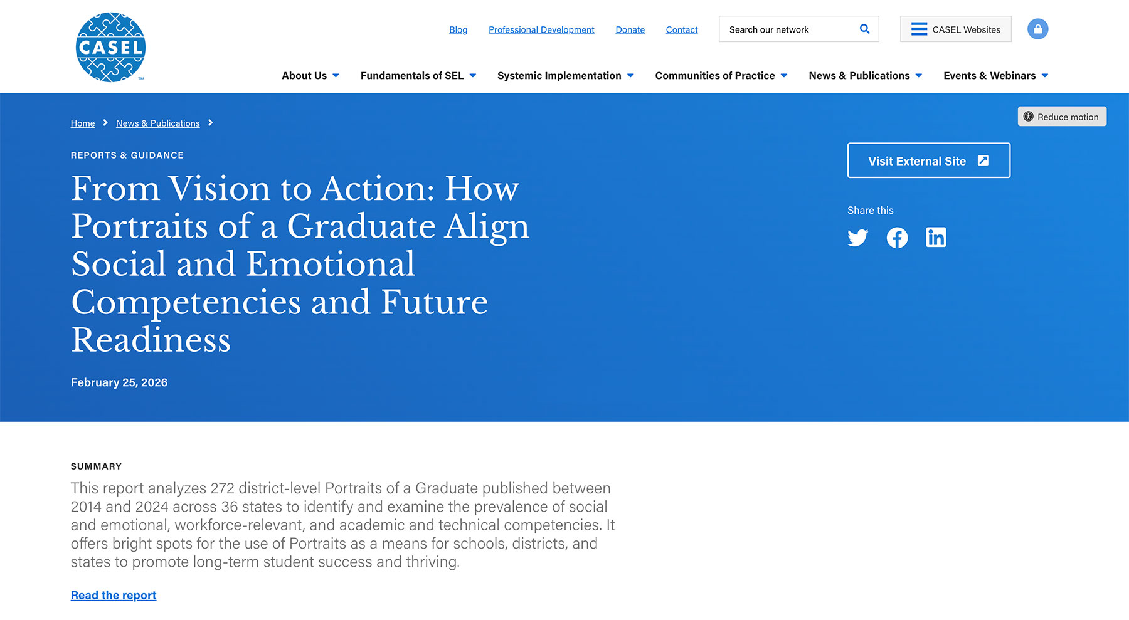Go to homepage via CASEL logo

point(110,47)
